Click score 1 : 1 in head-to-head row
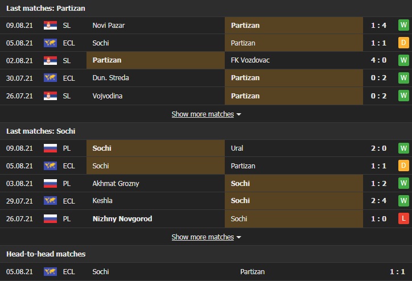This screenshot has height=281, width=412. 397,271
